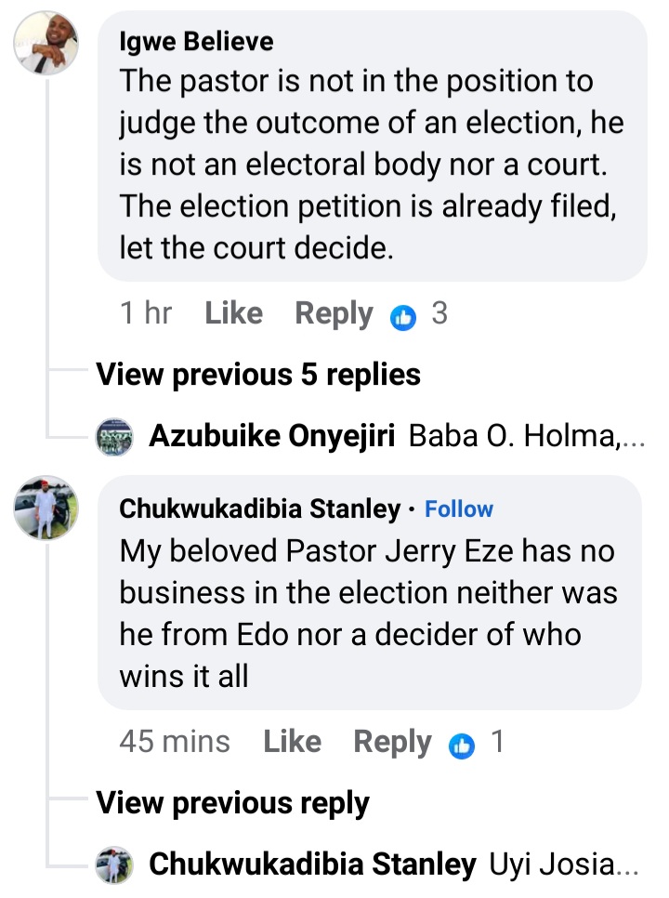
Task: Reply to Igwe Believe's comment
Action: tap(334, 314)
